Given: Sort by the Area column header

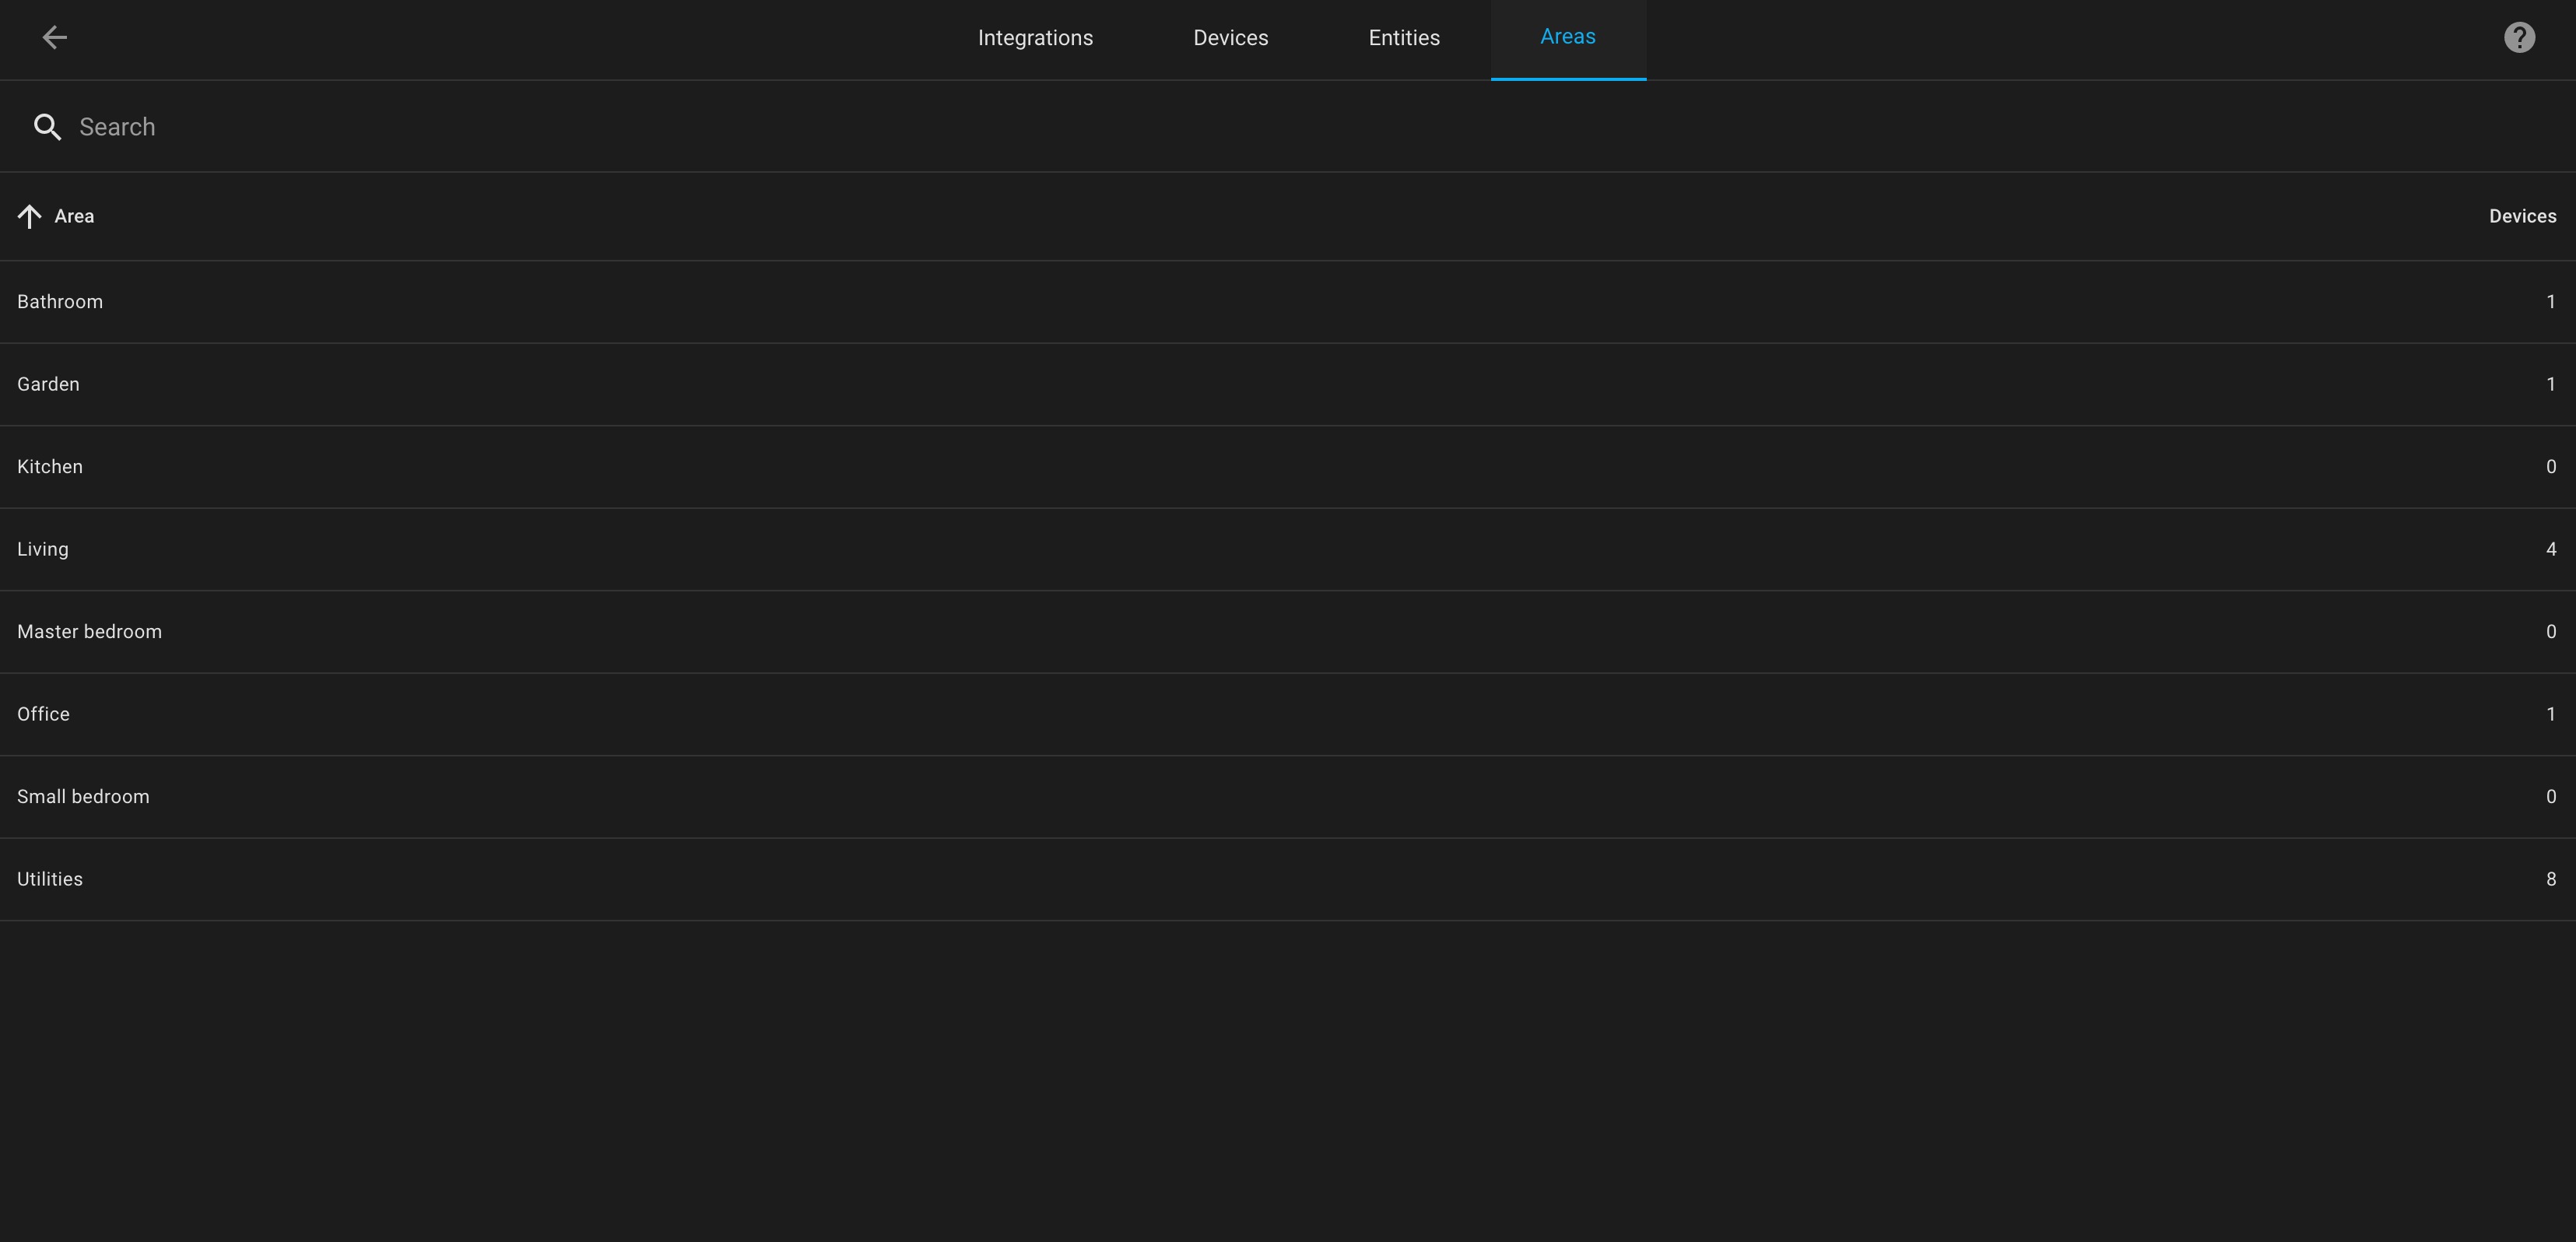Looking at the screenshot, I should pyautogui.click(x=74, y=216).
